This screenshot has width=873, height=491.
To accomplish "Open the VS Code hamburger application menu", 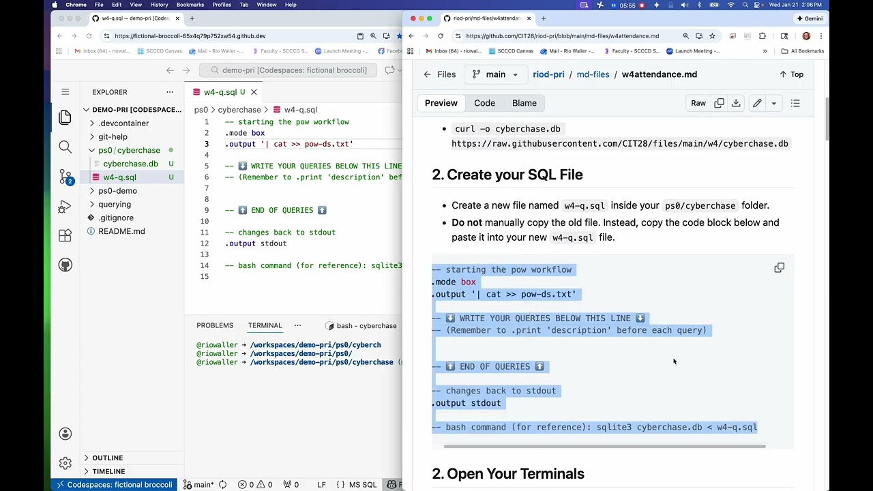I will pyautogui.click(x=65, y=91).
